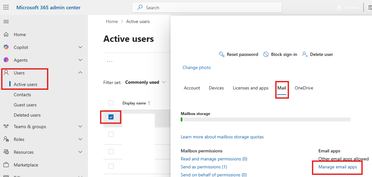This screenshot has height=177, width=372.
Task: Click the Home breadcrumb link
Action: 112,21
